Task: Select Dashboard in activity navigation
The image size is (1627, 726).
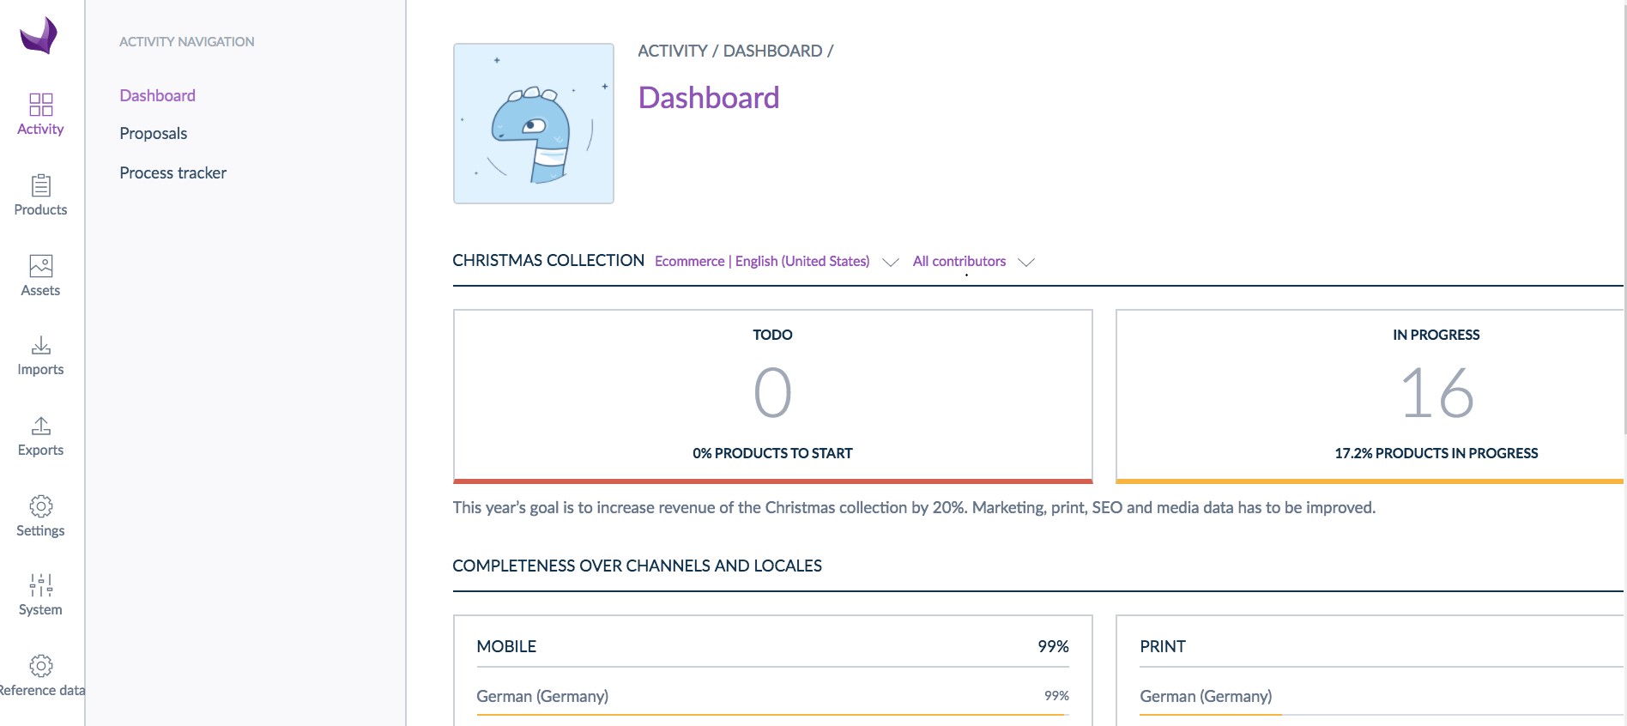Action: (157, 95)
